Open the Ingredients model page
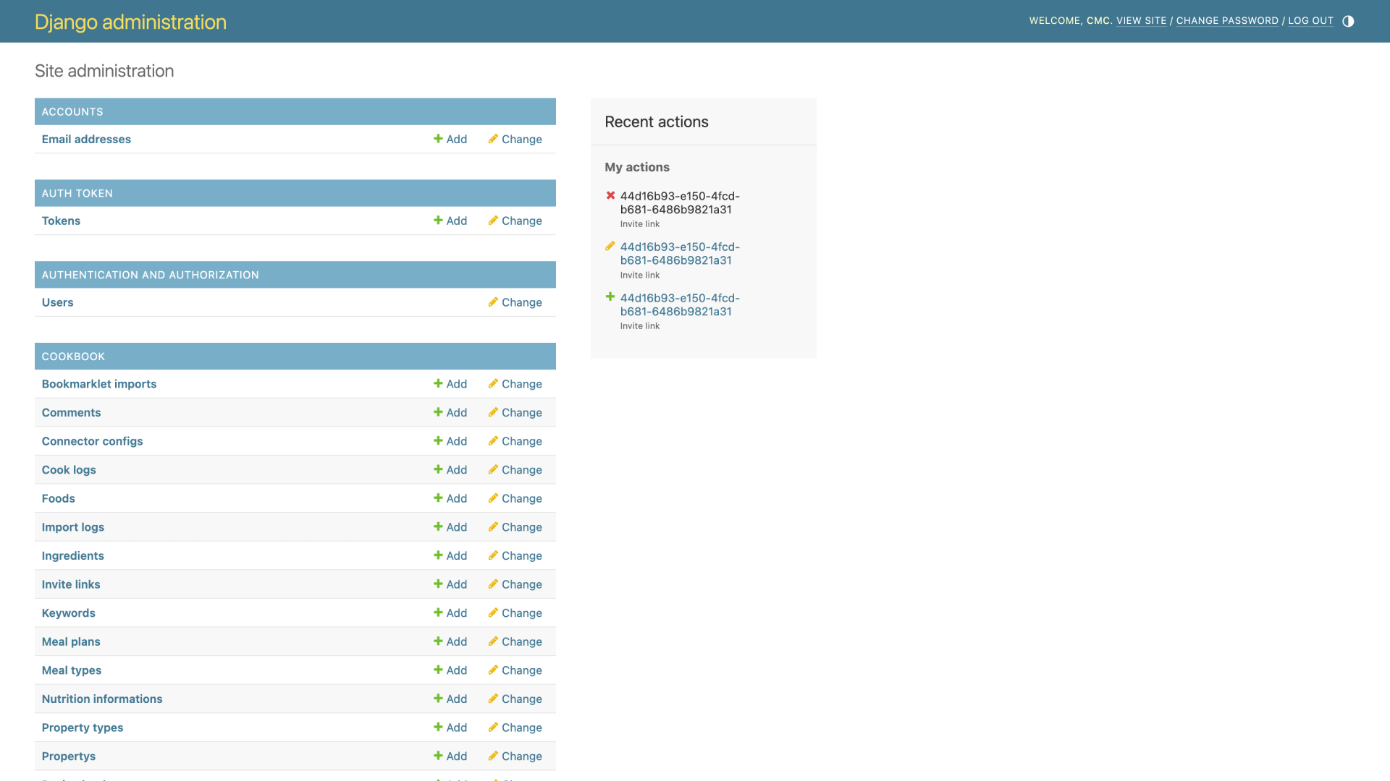1390x781 pixels. coord(72,555)
